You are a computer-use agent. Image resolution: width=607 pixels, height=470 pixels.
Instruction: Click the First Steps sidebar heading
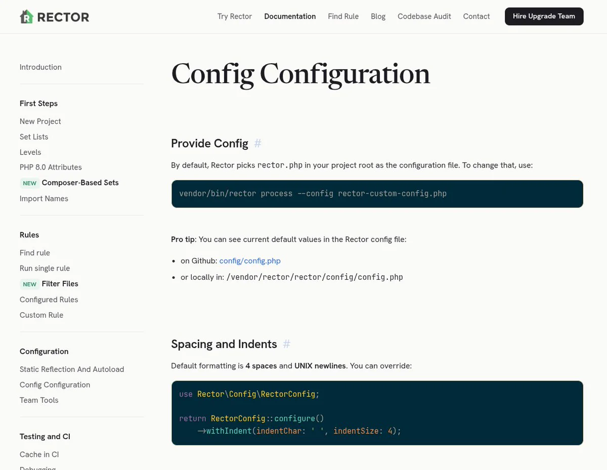38,104
